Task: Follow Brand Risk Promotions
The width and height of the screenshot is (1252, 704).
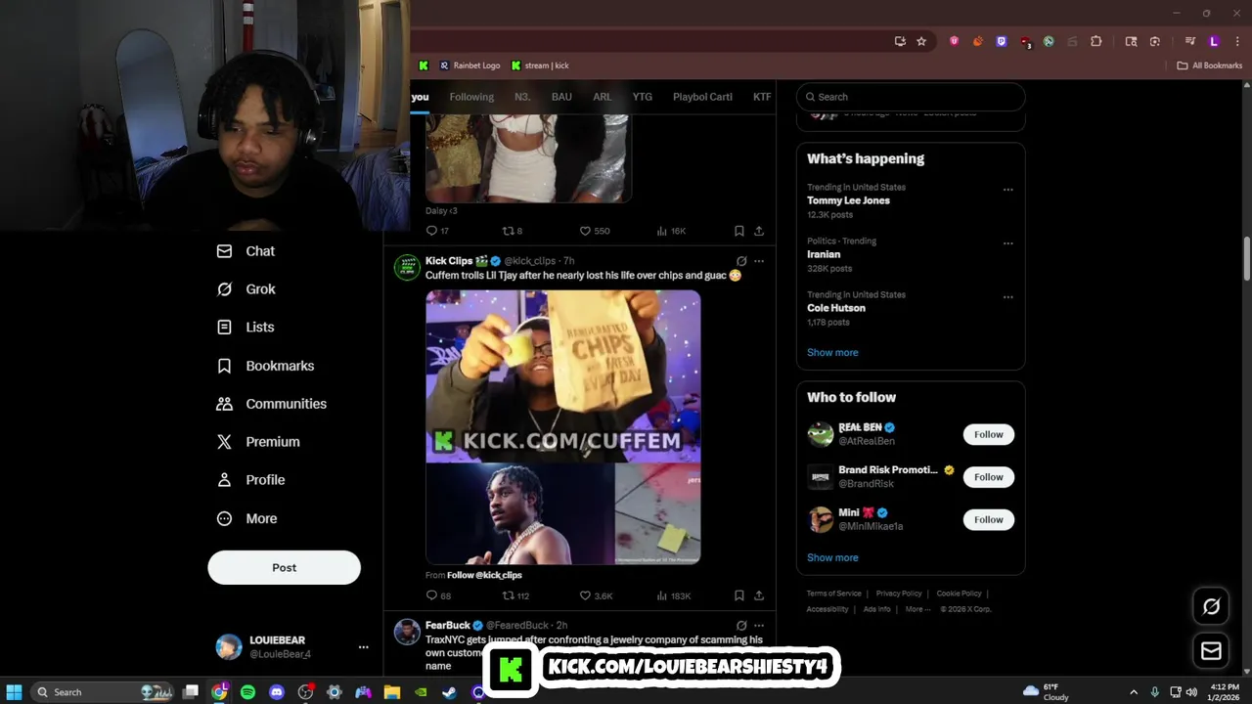Action: tap(988, 477)
